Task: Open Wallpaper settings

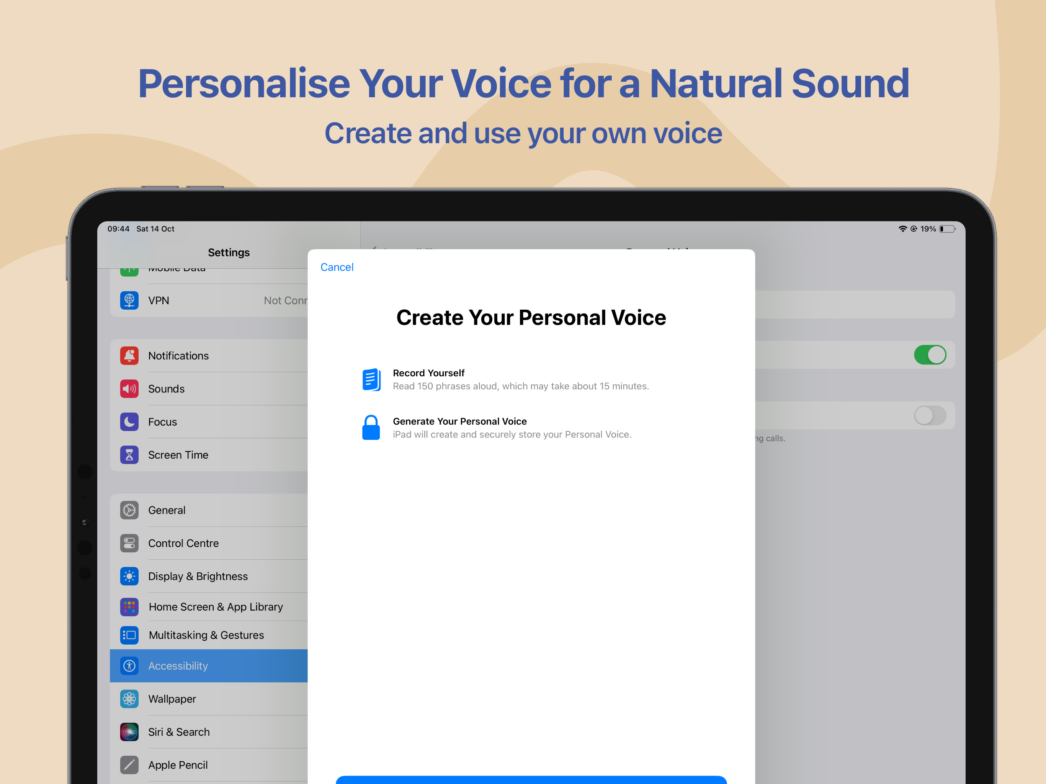Action: [x=209, y=699]
